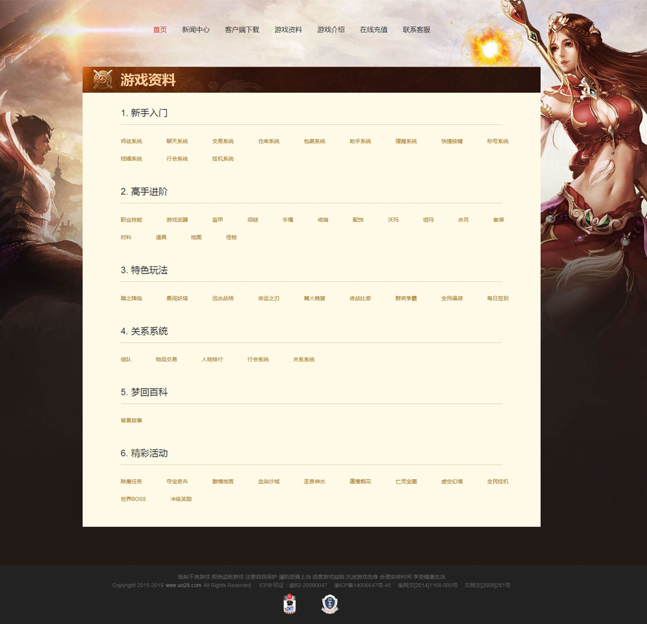
Task: Open the 每日签到 link
Action: click(498, 298)
